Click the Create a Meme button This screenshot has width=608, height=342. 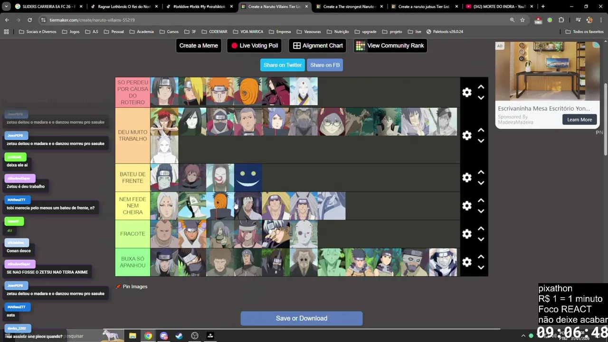click(199, 46)
